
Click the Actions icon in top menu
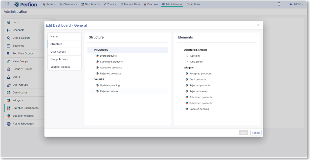click(188, 4)
